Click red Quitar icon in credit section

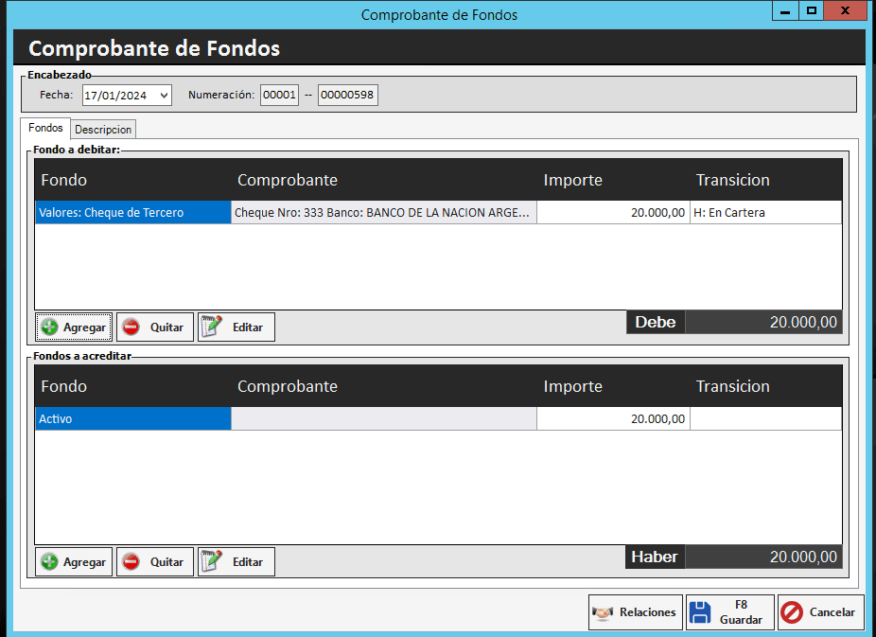(x=131, y=562)
